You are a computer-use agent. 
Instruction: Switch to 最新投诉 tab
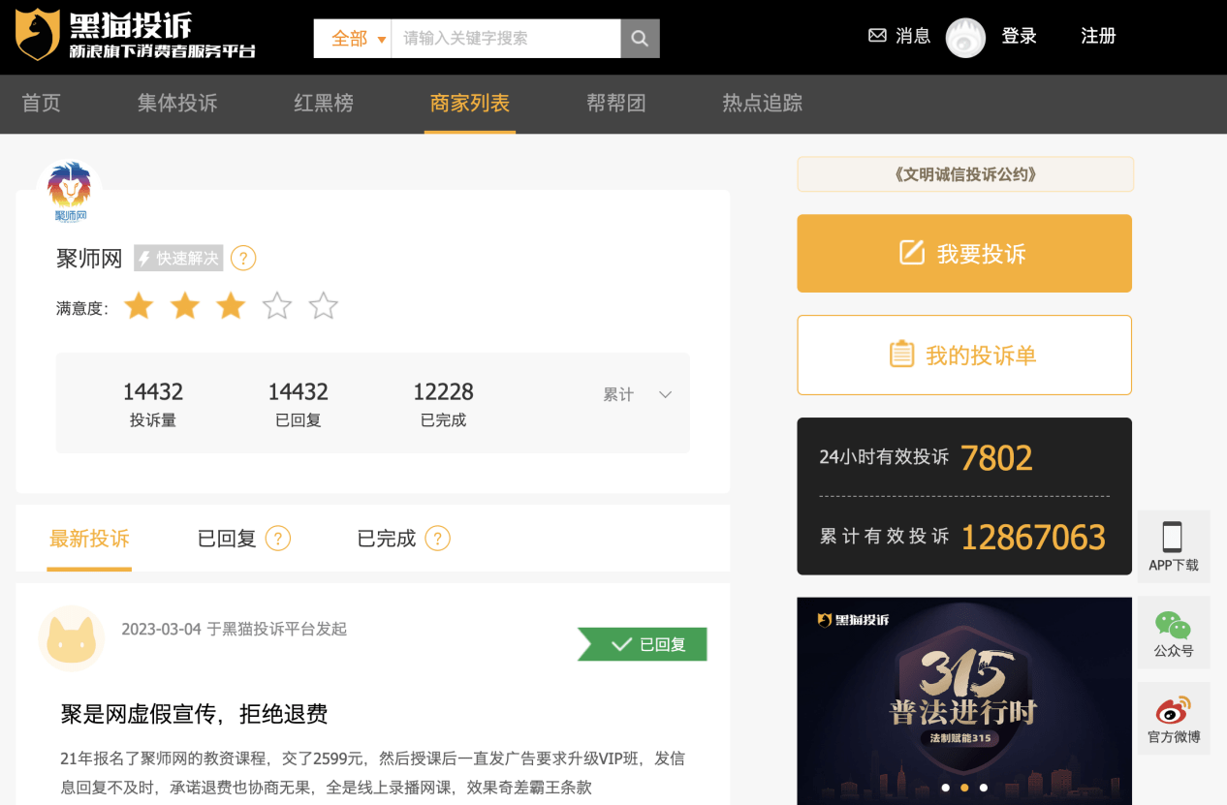(89, 539)
